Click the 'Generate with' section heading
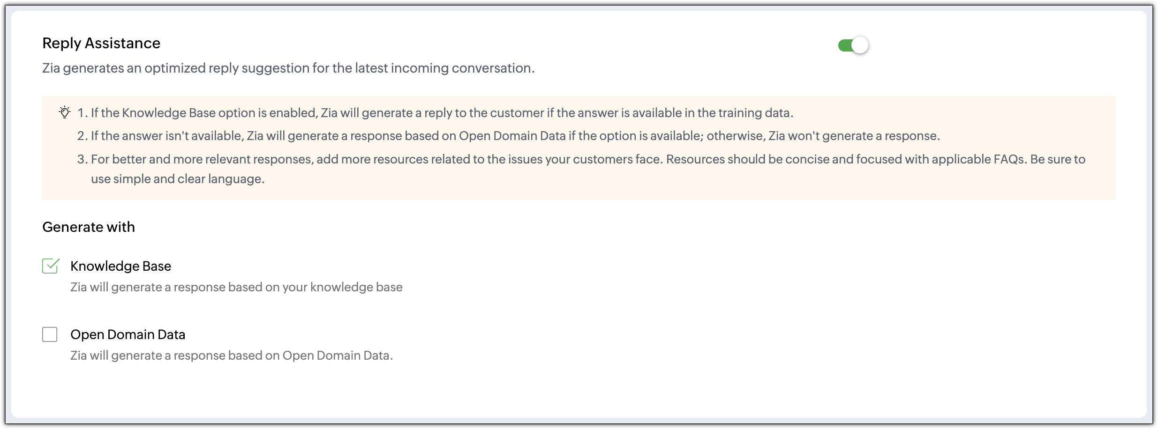Viewport: 1158px width, 429px height. (89, 227)
